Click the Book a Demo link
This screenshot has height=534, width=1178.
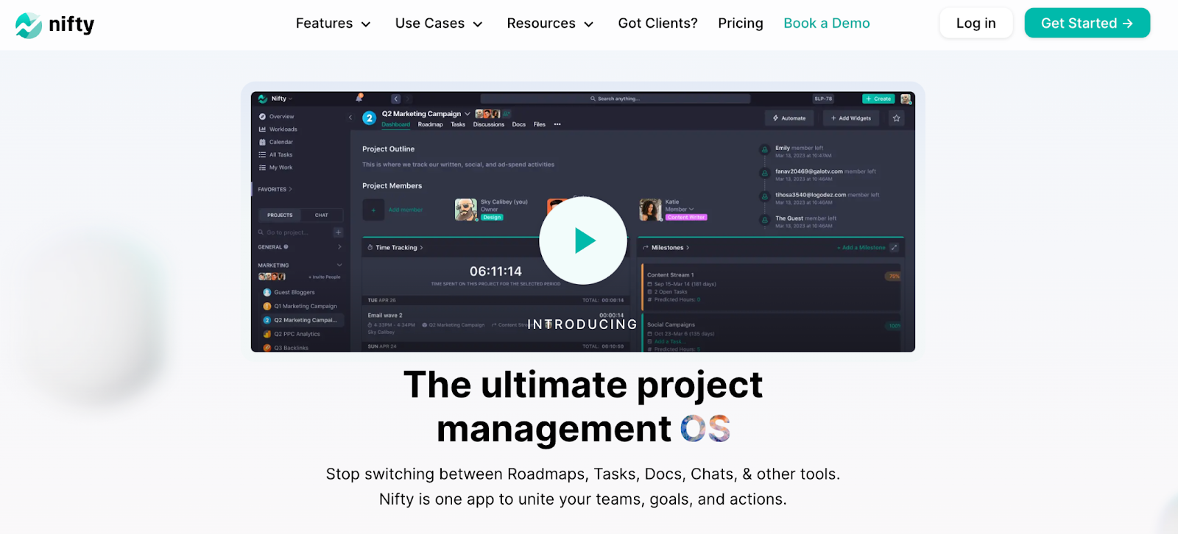[x=827, y=24]
